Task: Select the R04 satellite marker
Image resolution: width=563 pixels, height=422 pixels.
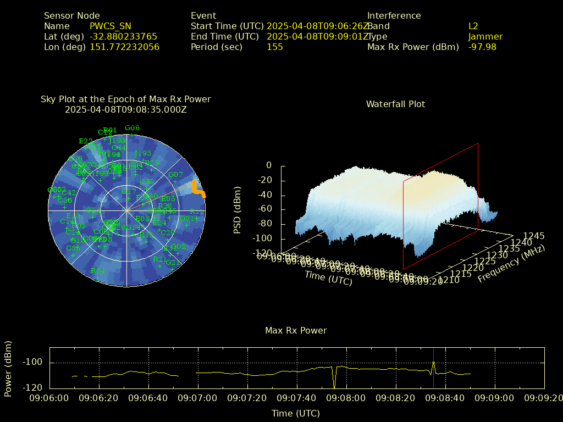Action: click(98, 271)
